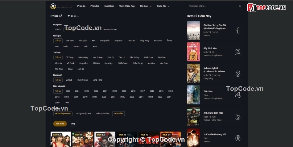
Task: Select Hồng Kông country filter
Action: tap(144, 40)
